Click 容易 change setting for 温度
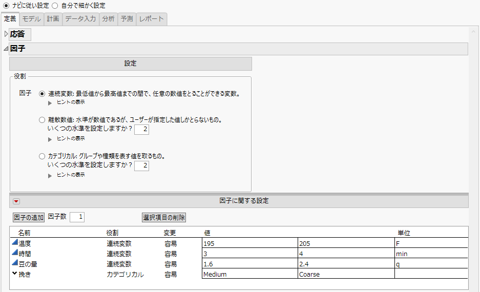Screen dimensions: 480x292 (171, 244)
